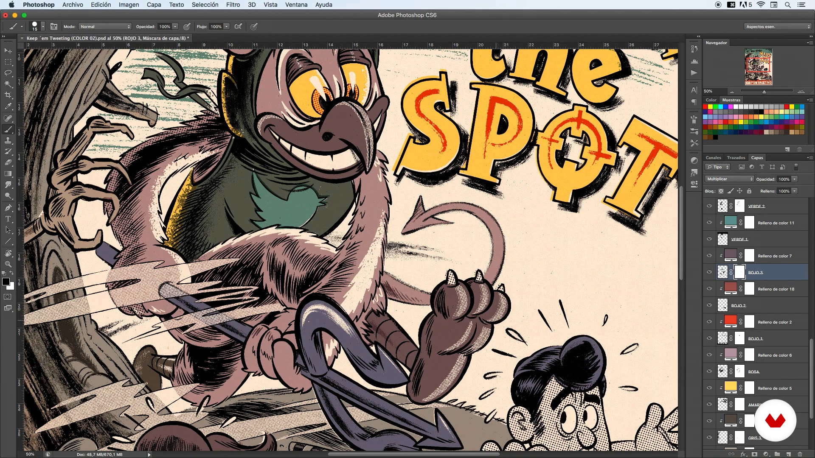Viewport: 815px width, 458px height.
Task: Select the Type tool
Action: 8,219
